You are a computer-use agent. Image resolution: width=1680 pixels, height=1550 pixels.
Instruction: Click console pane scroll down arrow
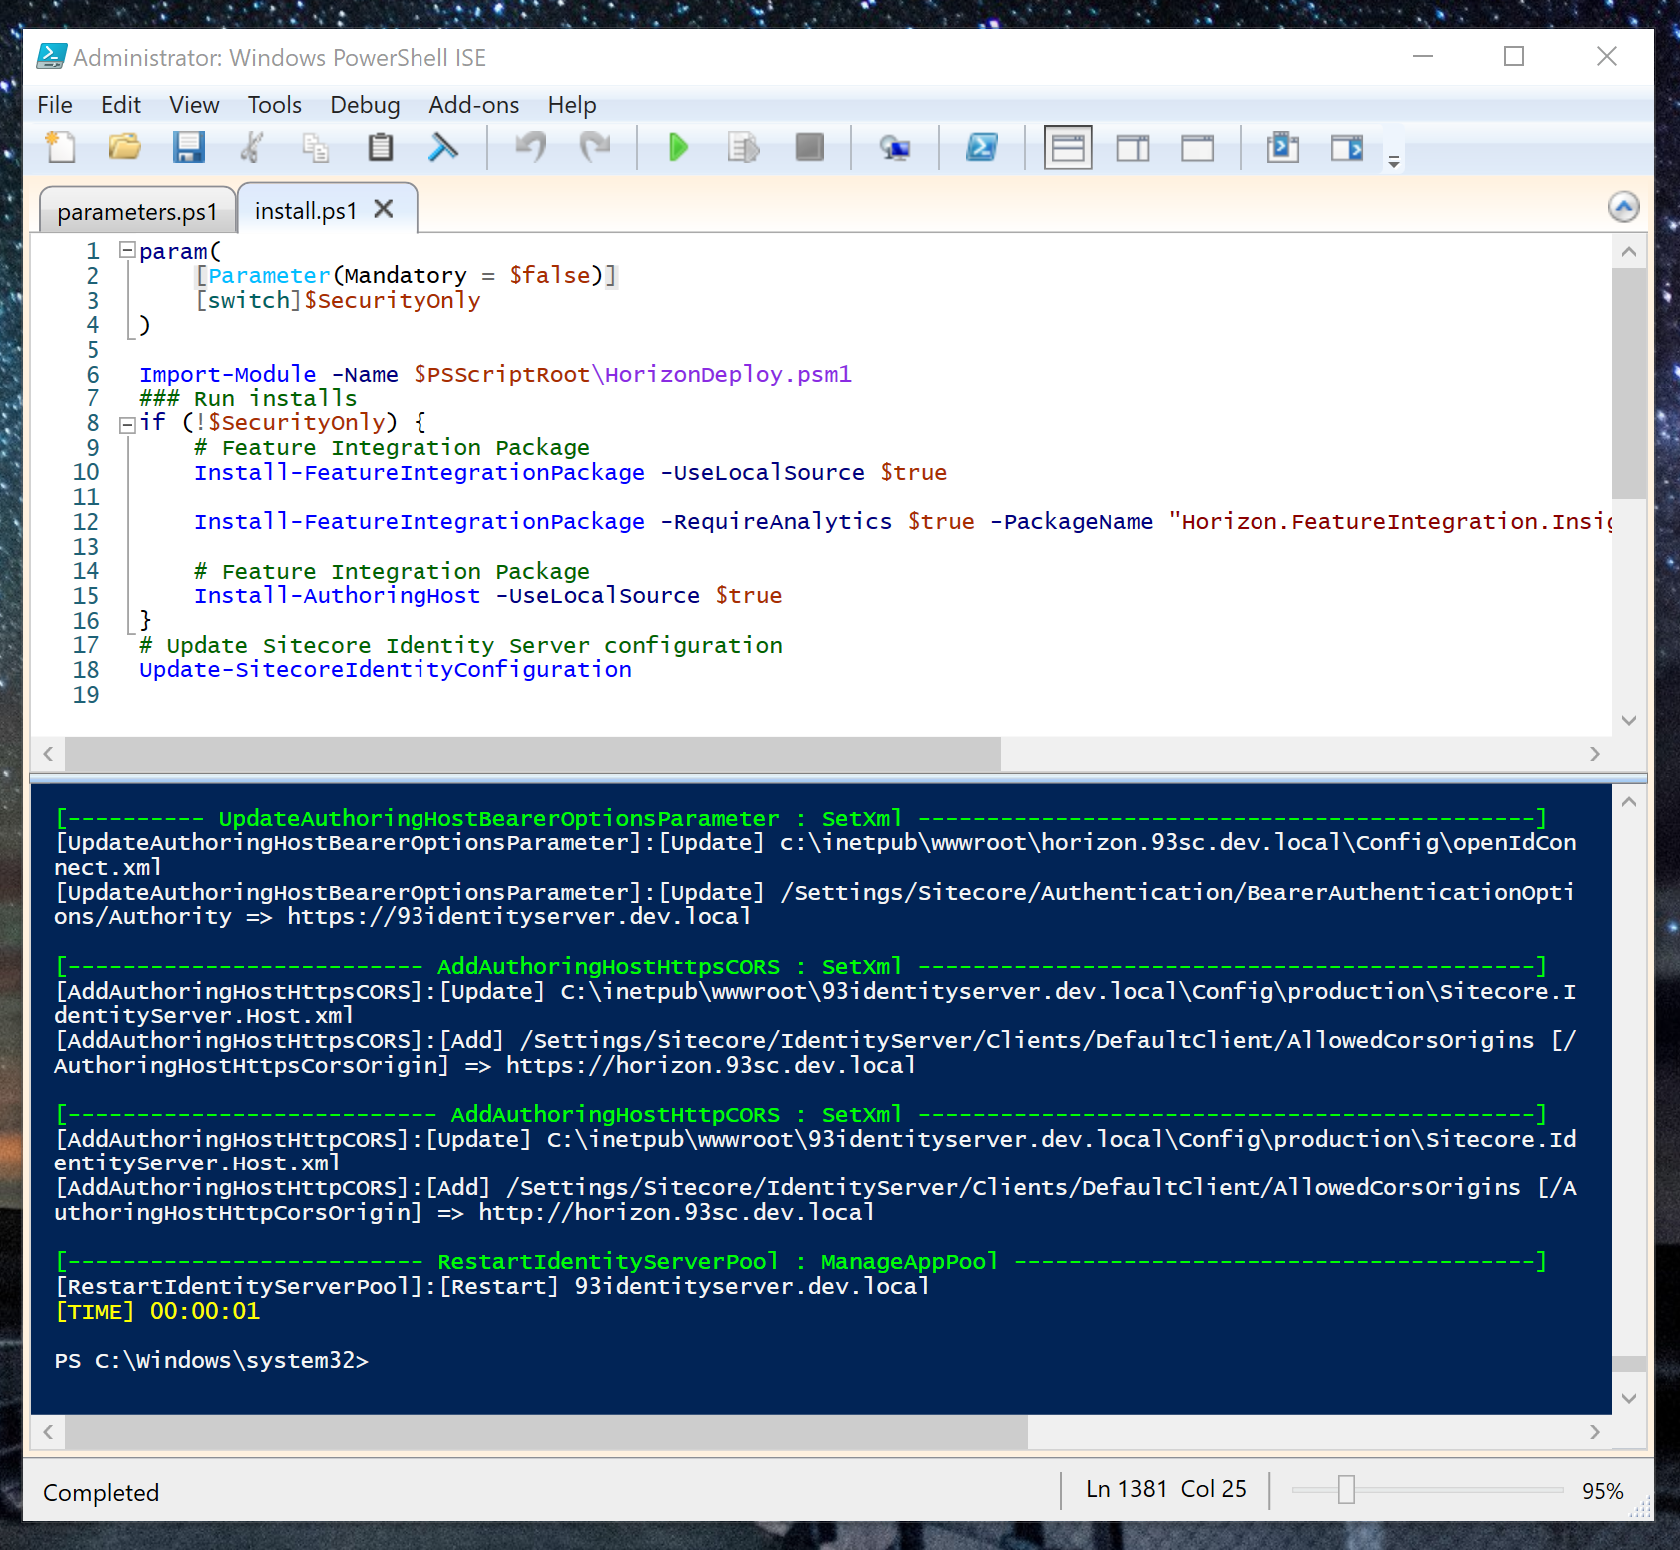[x=1629, y=1398]
